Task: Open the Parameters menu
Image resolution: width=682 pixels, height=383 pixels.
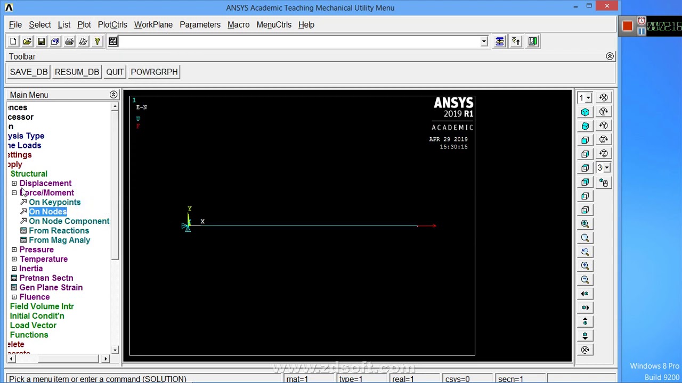Action: tap(200, 24)
